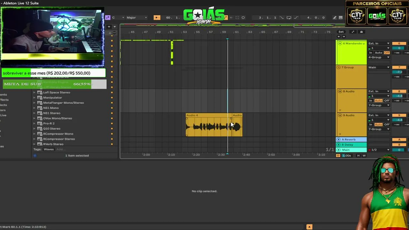Click the H height zoom button
This screenshot has height=230, width=409.
tap(358, 156)
